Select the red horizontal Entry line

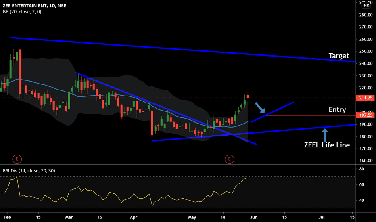coord(311,115)
